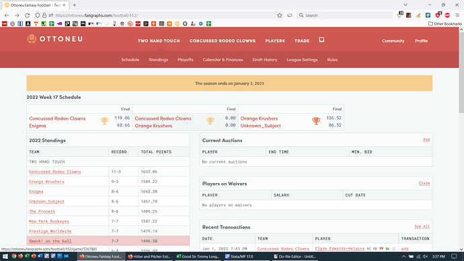
Task: Expand the list all tabs chevron
Action: click(x=405, y=5)
